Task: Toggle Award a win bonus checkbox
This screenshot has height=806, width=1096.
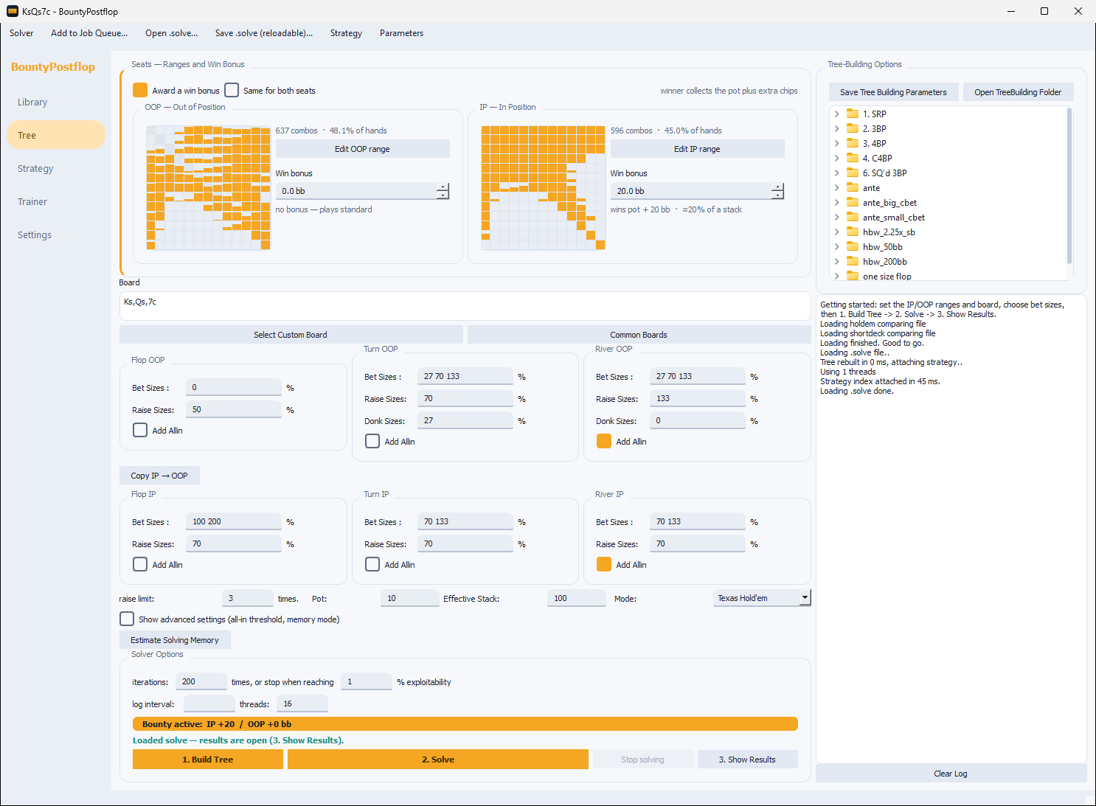Action: 140,90
